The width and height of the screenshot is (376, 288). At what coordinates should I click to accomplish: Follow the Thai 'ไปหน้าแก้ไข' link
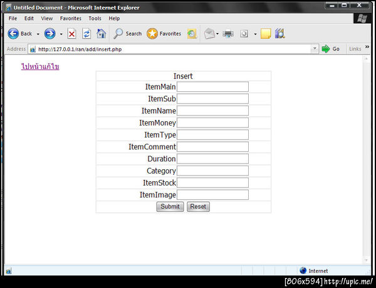pyautogui.click(x=40, y=66)
